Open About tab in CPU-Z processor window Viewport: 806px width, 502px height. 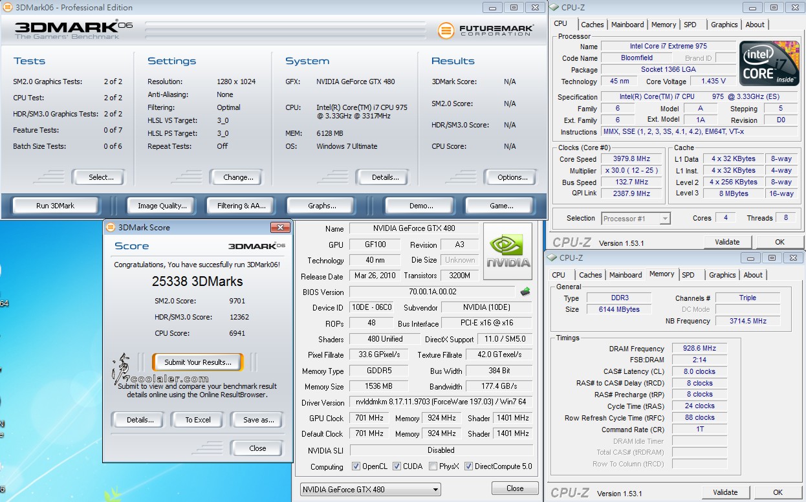tap(755, 25)
